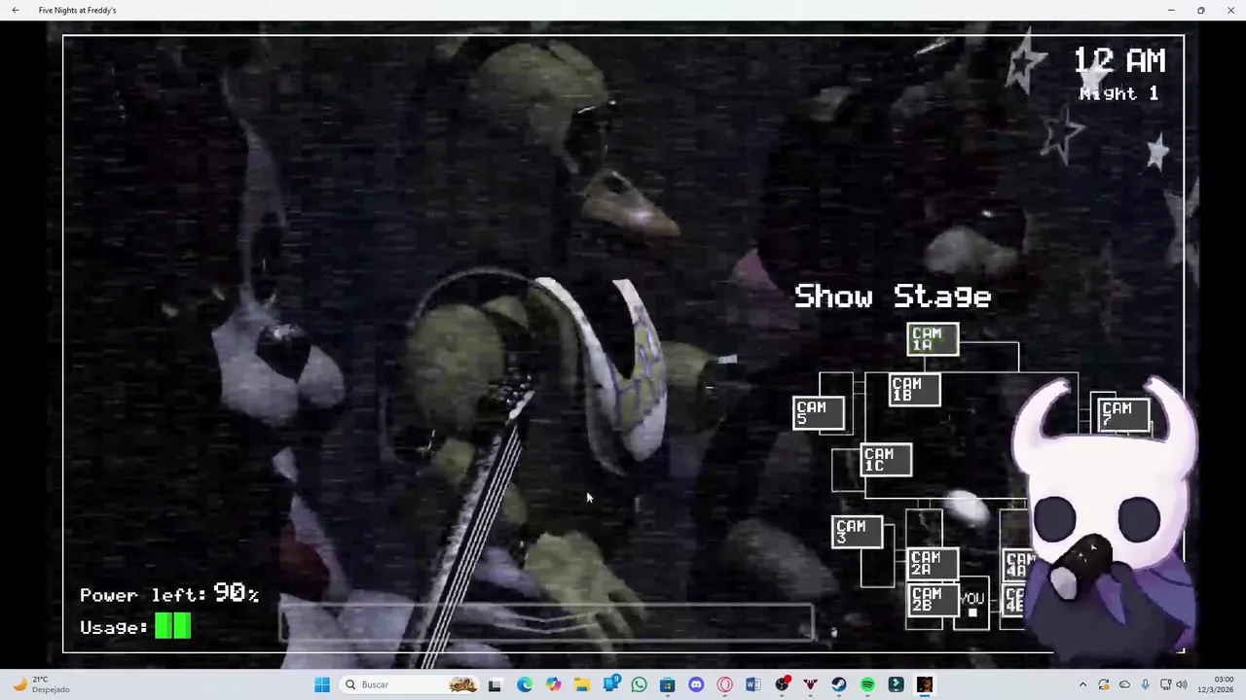This screenshot has width=1246, height=700.
Task: Open the volume control in the tray
Action: (x=1182, y=684)
